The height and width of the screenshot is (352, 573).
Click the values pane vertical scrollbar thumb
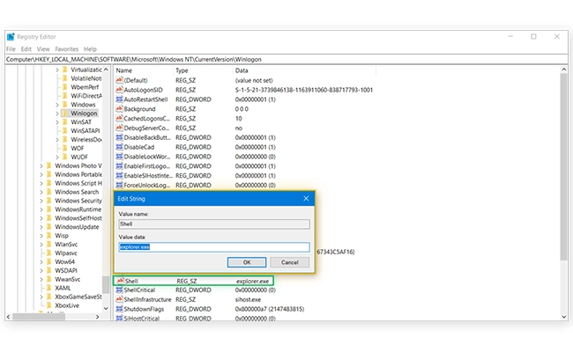(x=563, y=166)
